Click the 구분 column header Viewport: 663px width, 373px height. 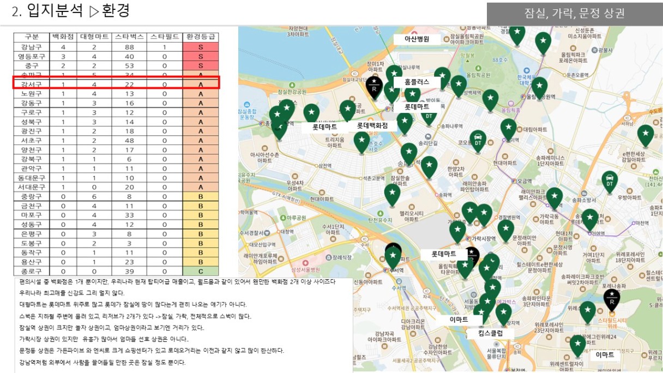31,37
